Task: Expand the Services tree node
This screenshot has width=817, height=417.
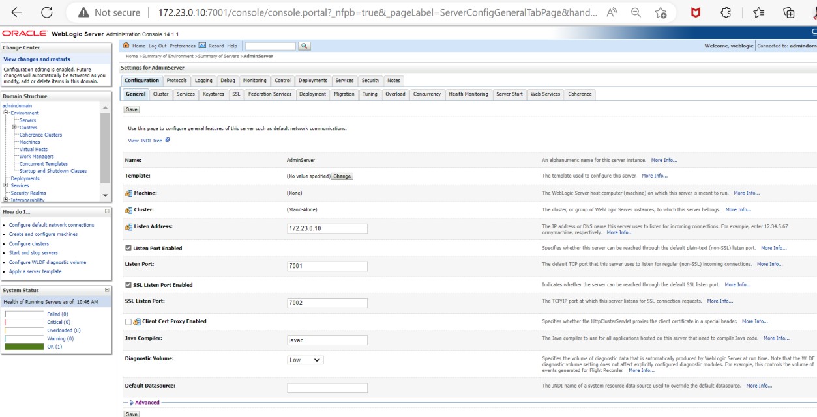Action: tap(6, 185)
